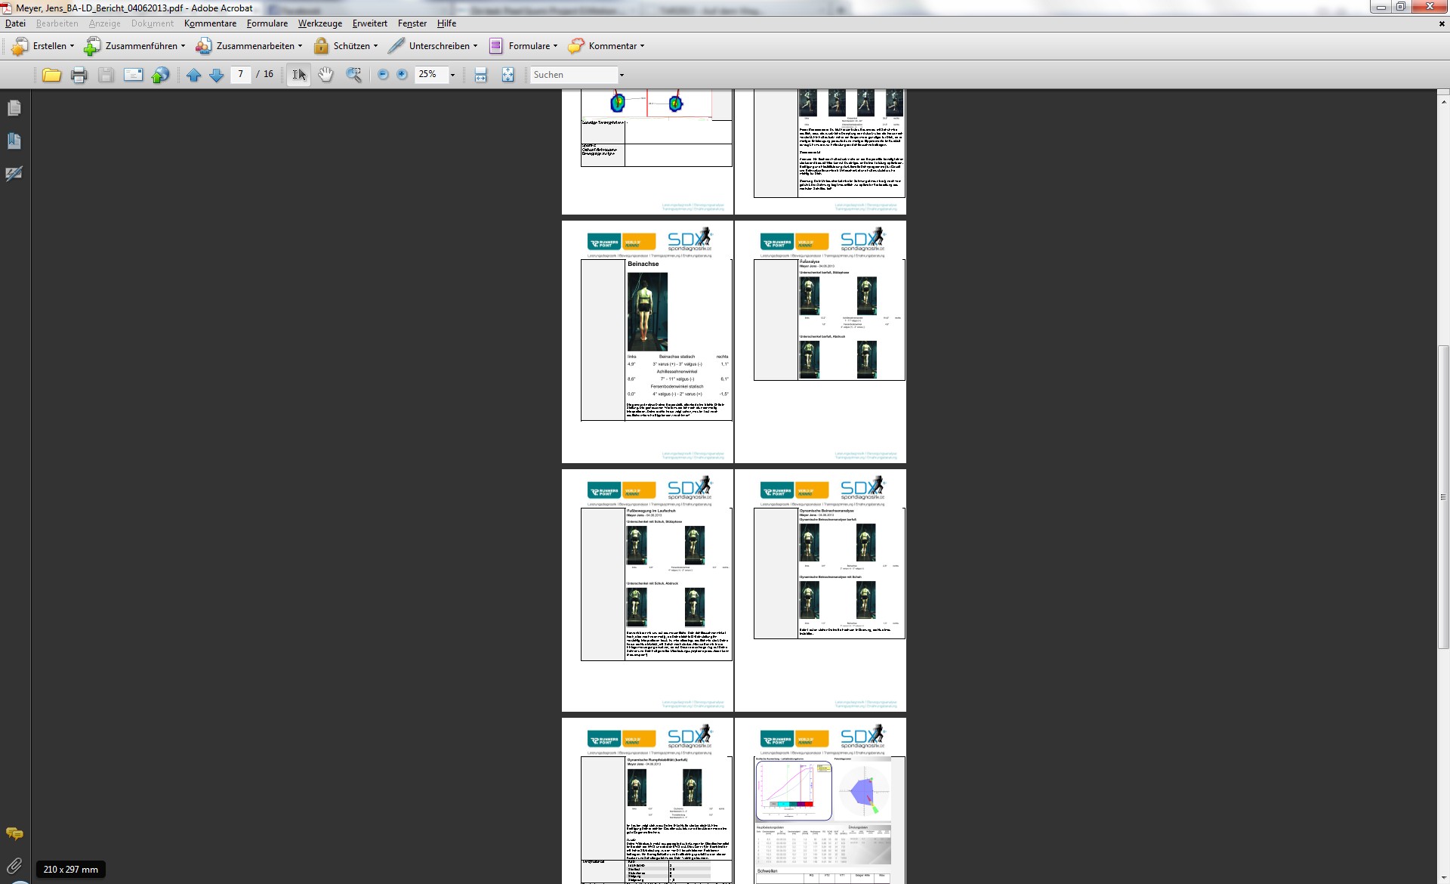Click the Zusammenarbeiten toolbar button label
The image size is (1450, 884).
point(255,46)
